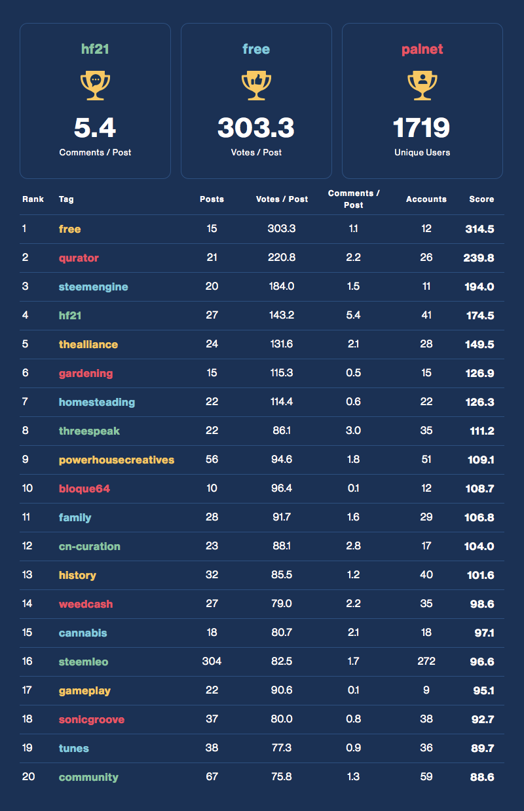Sort table by Score column header

[x=481, y=199]
